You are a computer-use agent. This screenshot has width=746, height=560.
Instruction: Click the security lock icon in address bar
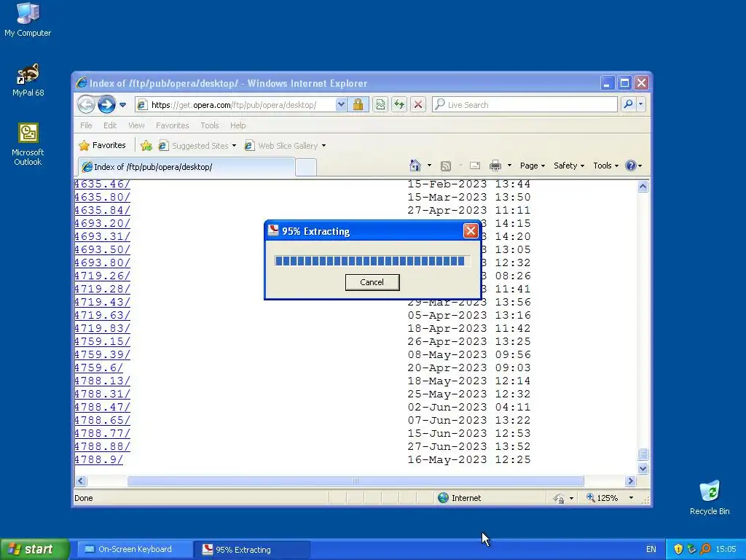coord(358,104)
